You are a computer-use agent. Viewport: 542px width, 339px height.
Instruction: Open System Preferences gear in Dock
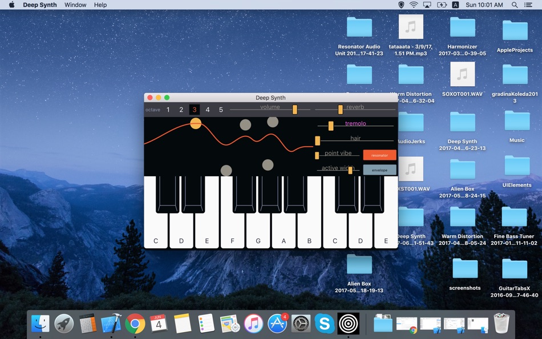click(301, 324)
